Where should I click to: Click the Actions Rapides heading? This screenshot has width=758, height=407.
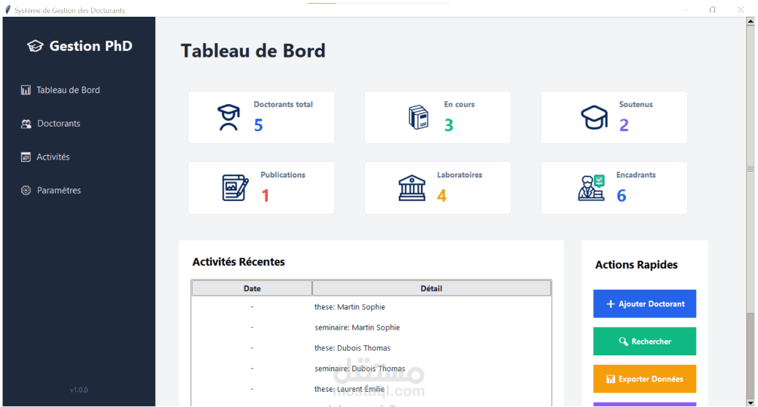(x=636, y=265)
